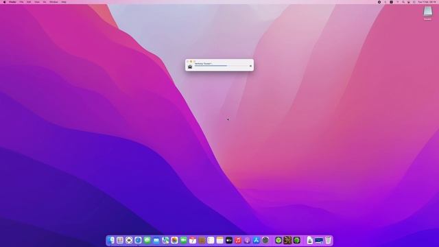Open Finder from the Dock
Viewport: 439px width, 247px height.
[x=111, y=240]
